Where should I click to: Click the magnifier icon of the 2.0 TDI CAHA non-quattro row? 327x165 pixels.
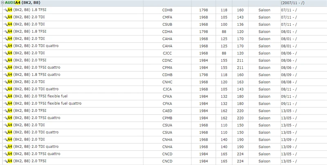(6, 39)
